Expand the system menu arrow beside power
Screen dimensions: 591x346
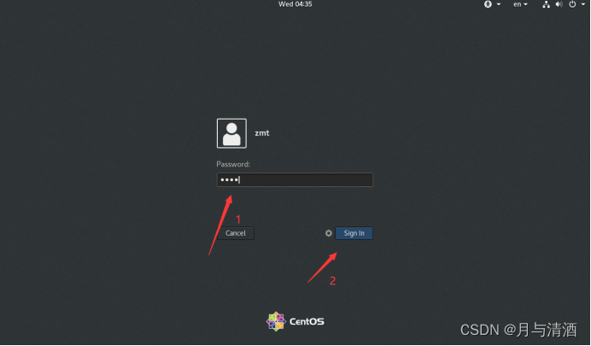(582, 4)
